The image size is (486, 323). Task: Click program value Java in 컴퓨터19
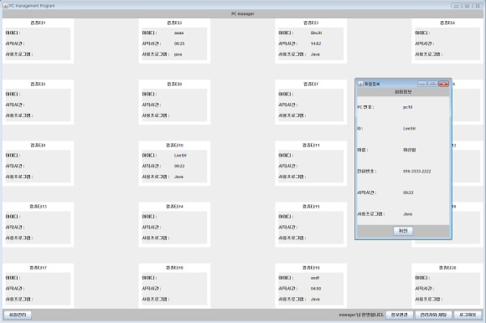(x=315, y=300)
